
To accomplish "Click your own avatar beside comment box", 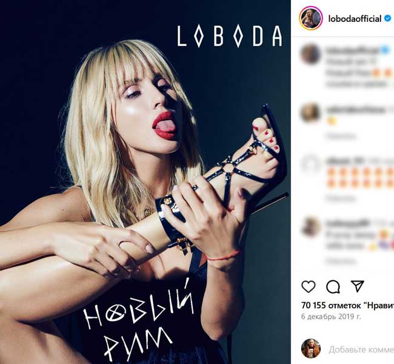I will click(x=311, y=348).
